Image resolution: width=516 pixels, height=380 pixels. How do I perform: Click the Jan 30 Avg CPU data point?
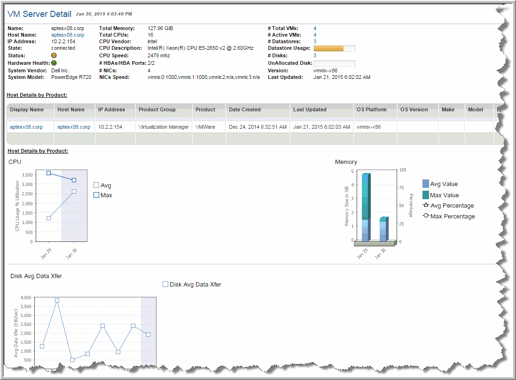click(x=74, y=191)
